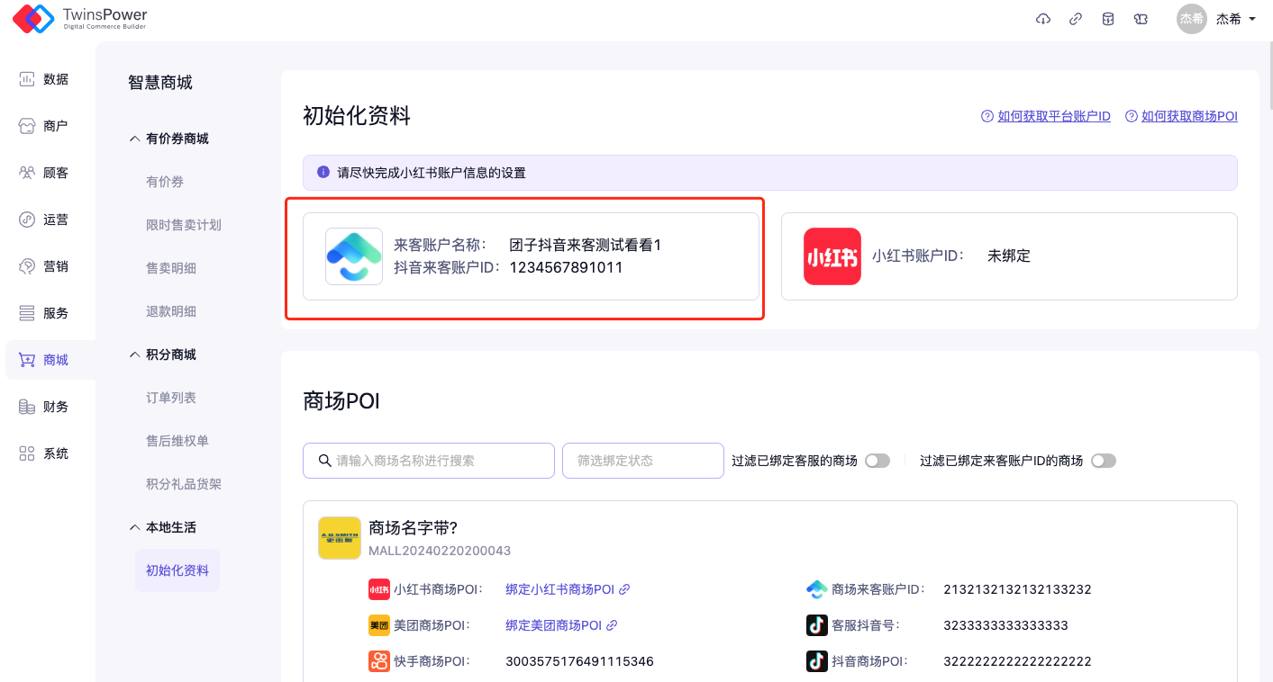Image resolution: width=1273 pixels, height=682 pixels.
Task: Open the 如何获取平台账户ID help link
Action: tap(1053, 116)
